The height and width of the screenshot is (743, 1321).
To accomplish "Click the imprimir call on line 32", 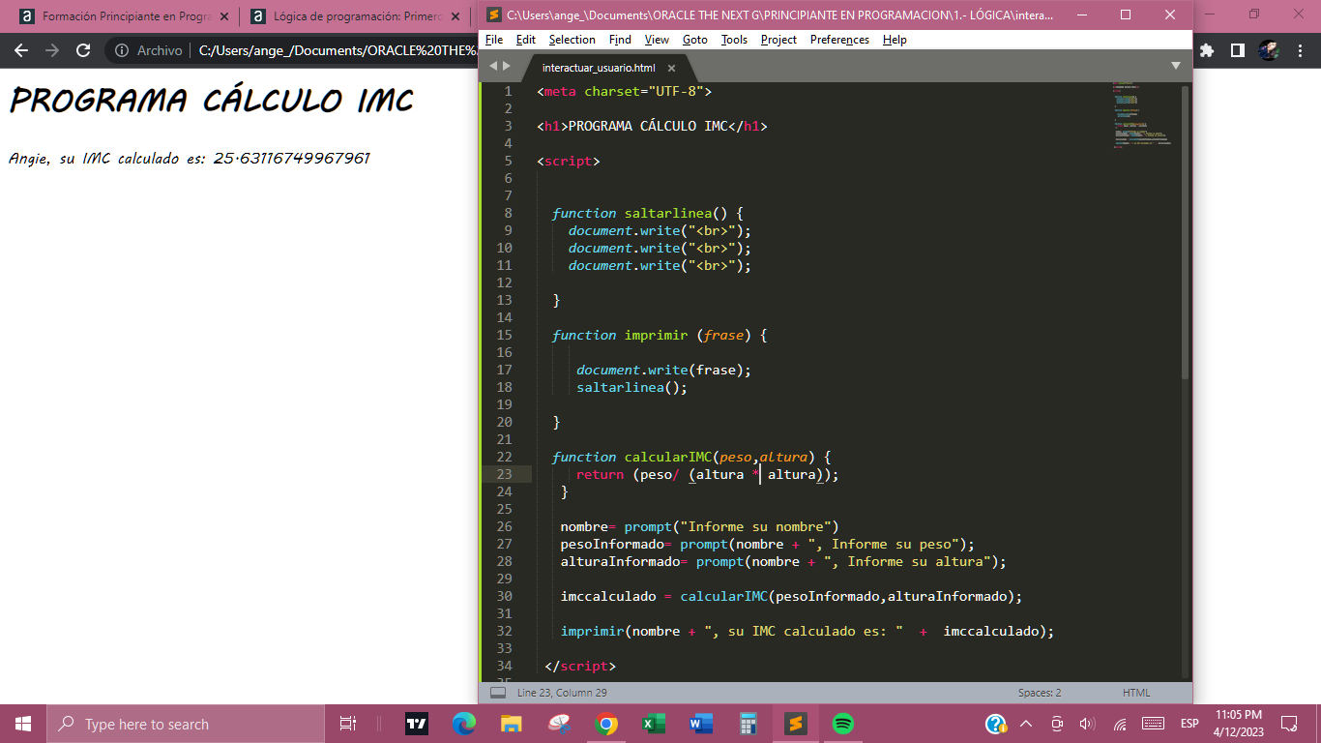I will (x=807, y=631).
